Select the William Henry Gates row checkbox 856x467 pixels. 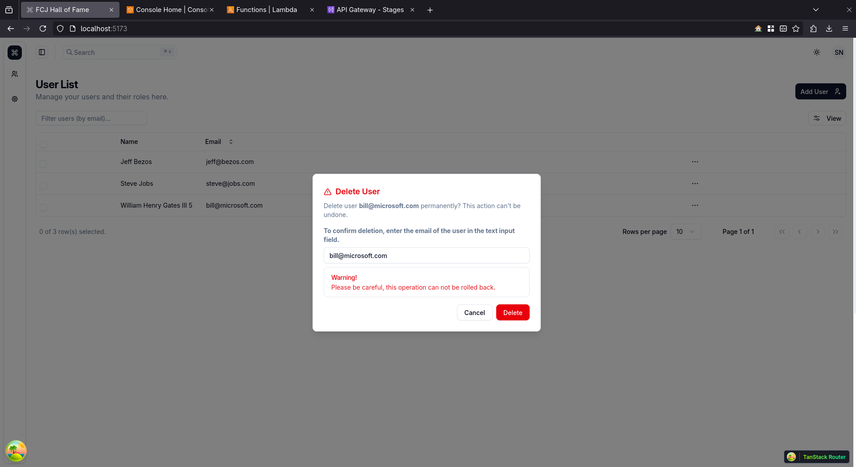pyautogui.click(x=43, y=208)
